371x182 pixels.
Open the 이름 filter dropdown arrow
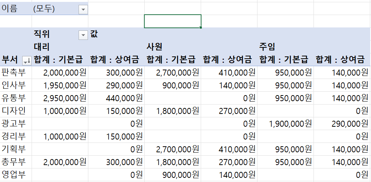(83, 10)
